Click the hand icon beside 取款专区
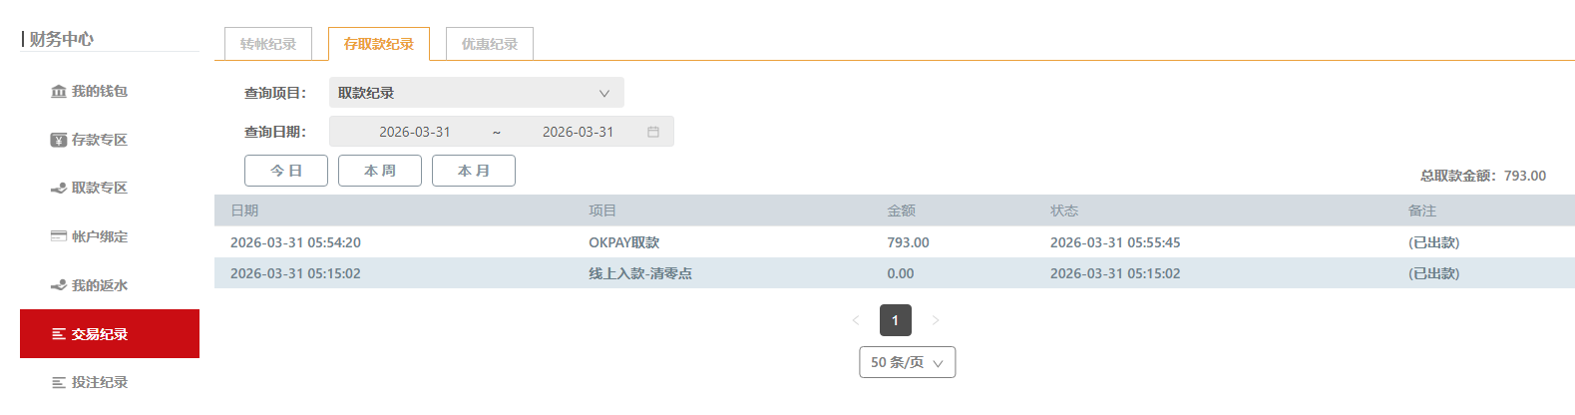Screen dimensions: 1575x415 click(59, 188)
